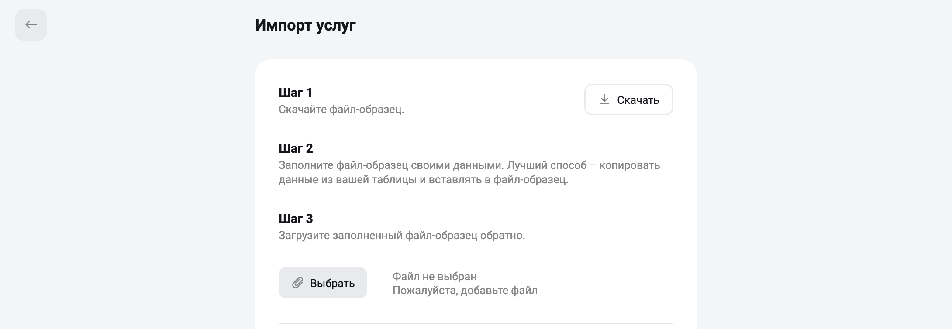Image resolution: width=952 pixels, height=329 pixels.
Task: Click the Пожалуйста, добавьте файл hint
Action: coord(465,290)
